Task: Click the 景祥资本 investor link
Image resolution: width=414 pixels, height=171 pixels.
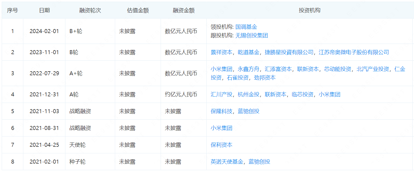Action: (x=222, y=52)
